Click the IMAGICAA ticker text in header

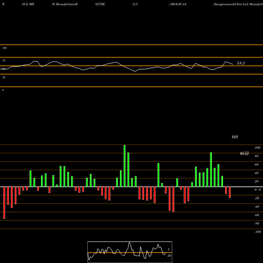coord(178,4)
